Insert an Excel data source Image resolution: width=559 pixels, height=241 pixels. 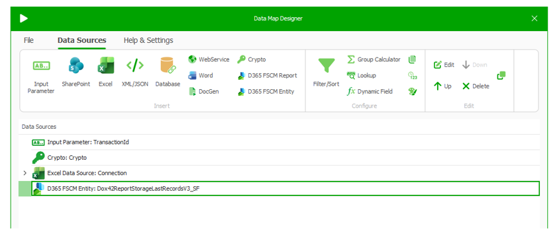pos(105,73)
